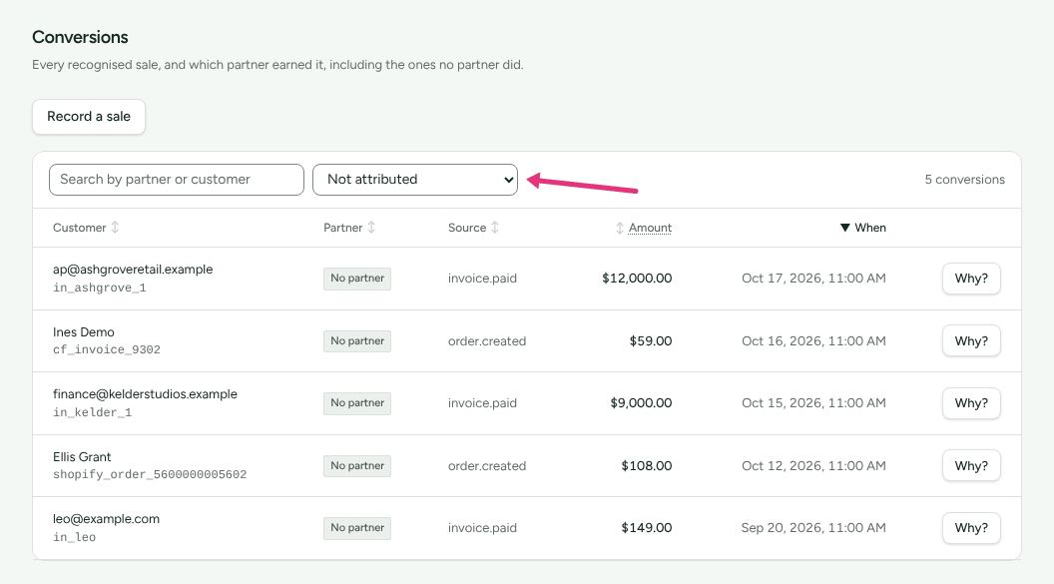This screenshot has width=1054, height=584.
Task: Select customer leo@example.com
Action: [x=106, y=519]
